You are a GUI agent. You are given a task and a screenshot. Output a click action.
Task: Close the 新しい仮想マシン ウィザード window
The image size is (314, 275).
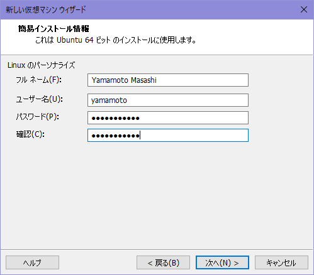point(304,9)
